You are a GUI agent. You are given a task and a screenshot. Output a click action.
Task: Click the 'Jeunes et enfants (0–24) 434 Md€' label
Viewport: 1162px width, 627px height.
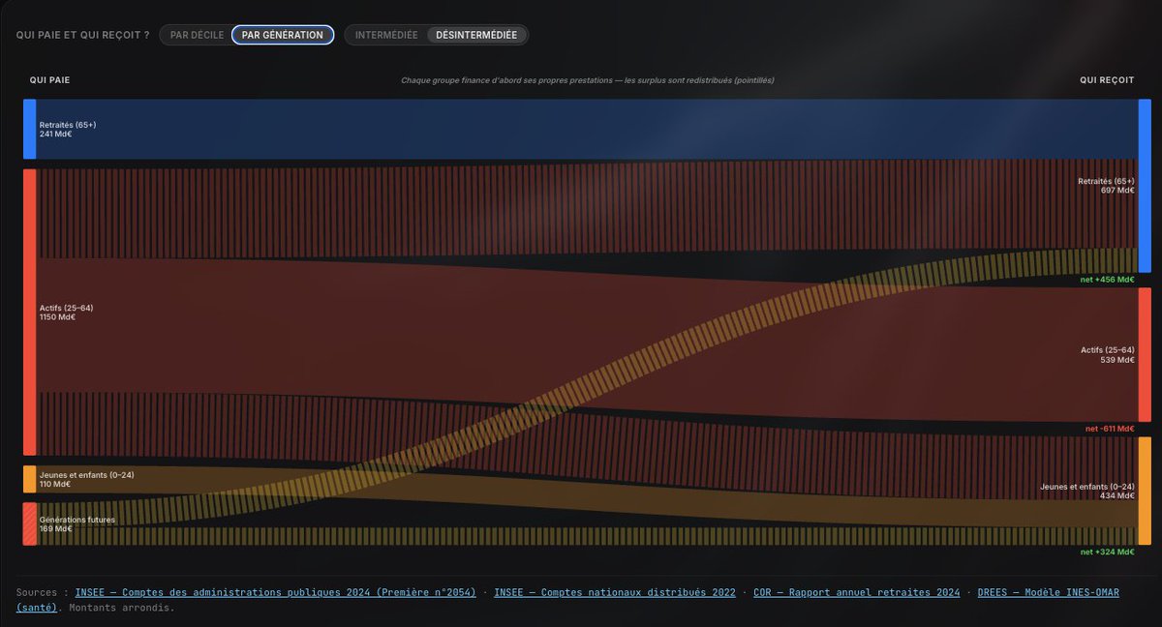1087,491
